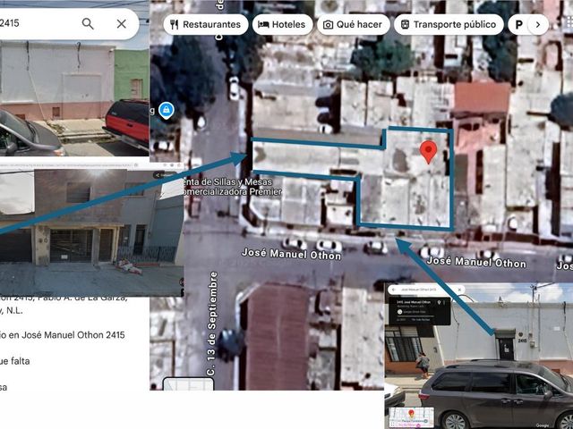Image resolution: width=573 pixels, height=429 pixels.
Task: Open the three-dot menu in the Street View info card
Action: [446, 303]
